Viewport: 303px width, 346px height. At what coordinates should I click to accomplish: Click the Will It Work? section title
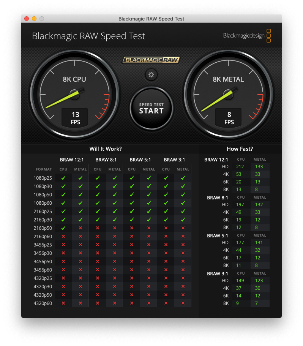coord(106,149)
